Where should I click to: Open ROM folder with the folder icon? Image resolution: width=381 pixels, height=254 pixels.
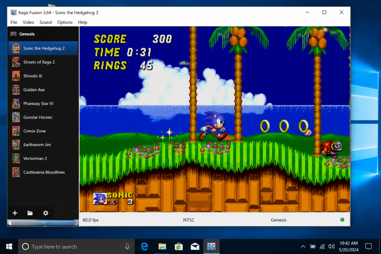[30, 213]
